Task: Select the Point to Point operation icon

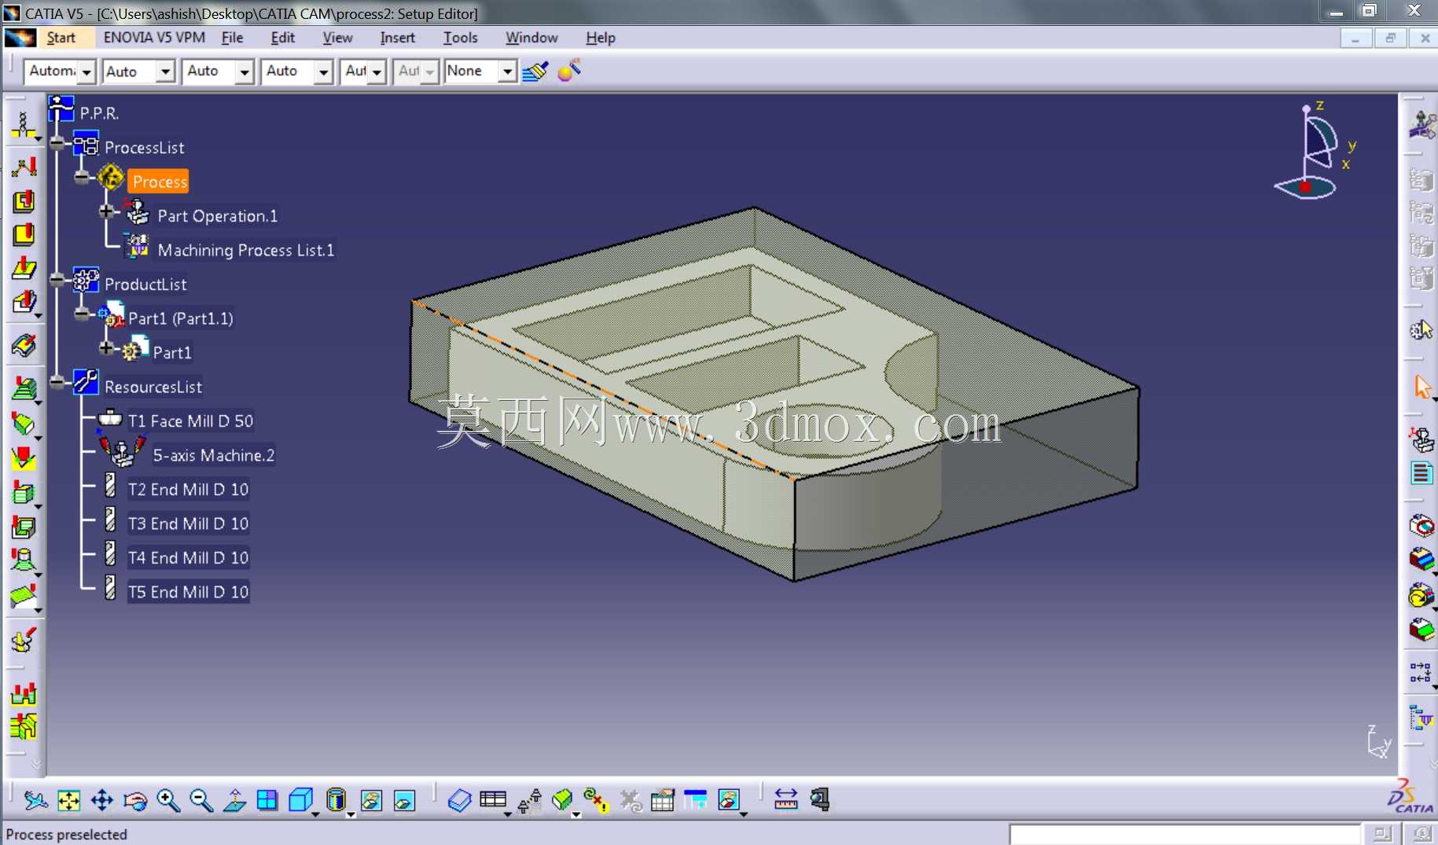Action: [24, 167]
